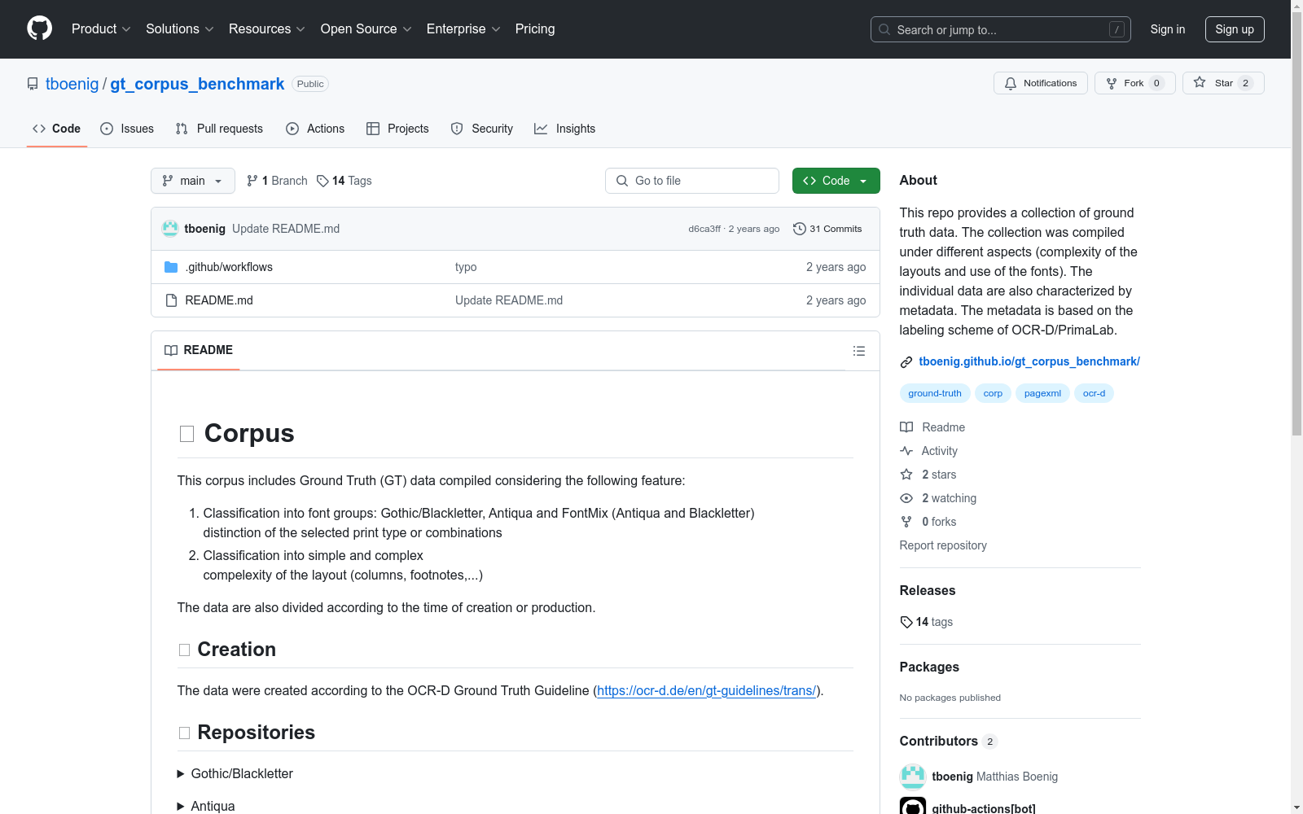
Task: Click the Creation heading anchor icon
Action: 184,650
